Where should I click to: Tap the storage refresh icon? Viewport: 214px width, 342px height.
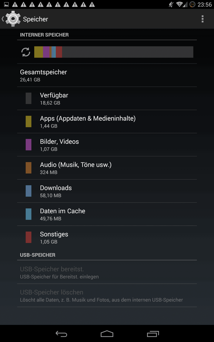pyautogui.click(x=26, y=52)
